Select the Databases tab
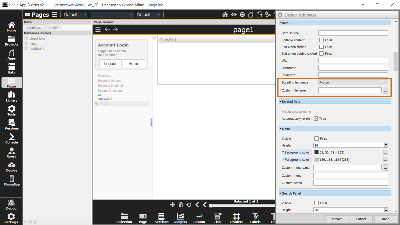This screenshot has width=400, height=225. [x=34, y=28]
